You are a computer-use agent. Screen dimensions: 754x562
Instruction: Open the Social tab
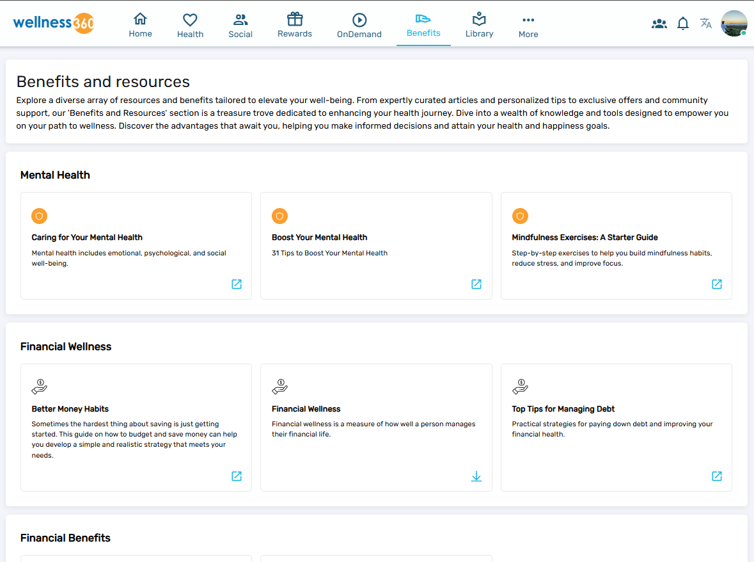[x=240, y=26]
